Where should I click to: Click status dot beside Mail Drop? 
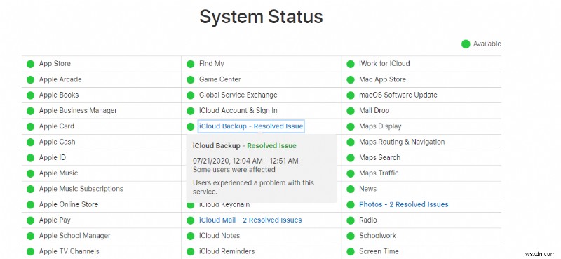coord(351,111)
